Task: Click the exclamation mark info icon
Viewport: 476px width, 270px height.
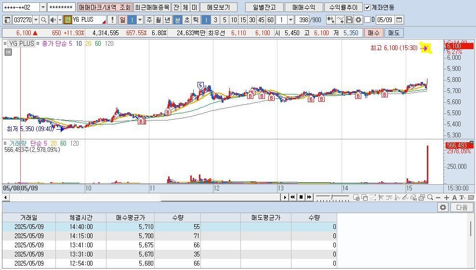Action: point(112,20)
